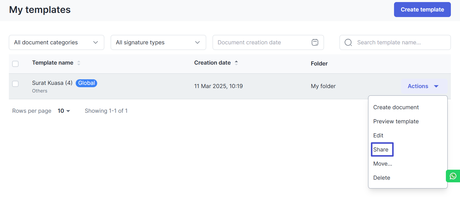Image resolution: width=460 pixels, height=197 pixels.
Task: Pick Move... from the actions menu
Action: pyautogui.click(x=383, y=164)
